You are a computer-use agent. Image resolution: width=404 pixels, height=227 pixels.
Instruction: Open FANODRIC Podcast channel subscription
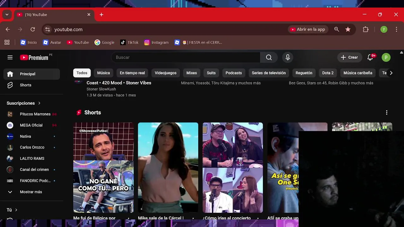[32, 181]
